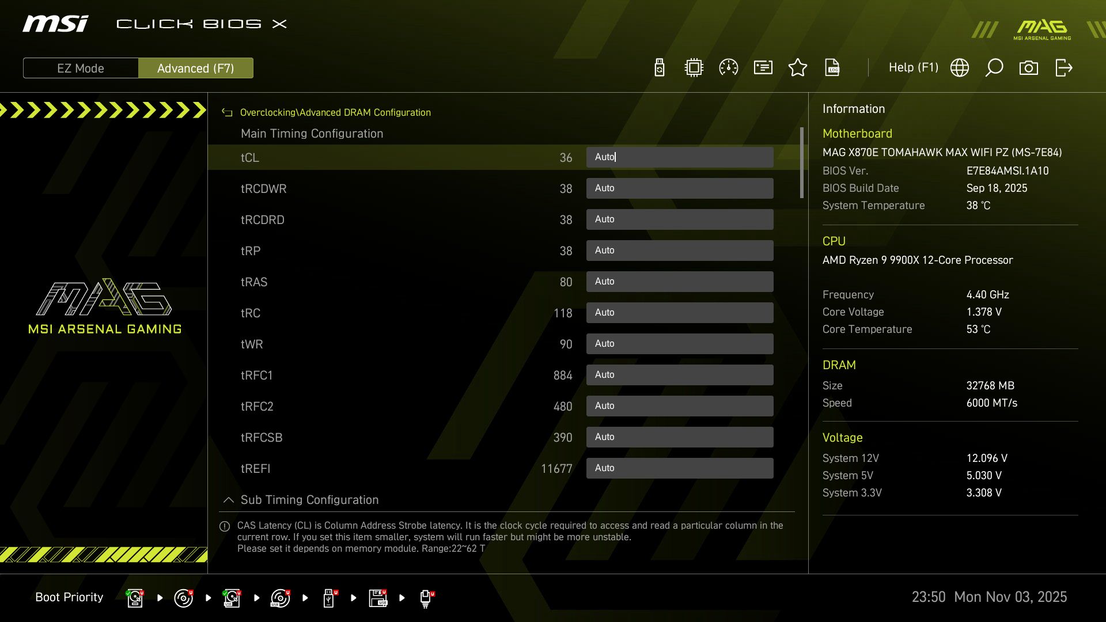Take a BIOS screenshot with camera icon
Viewport: 1106px width, 622px height.
point(1029,67)
